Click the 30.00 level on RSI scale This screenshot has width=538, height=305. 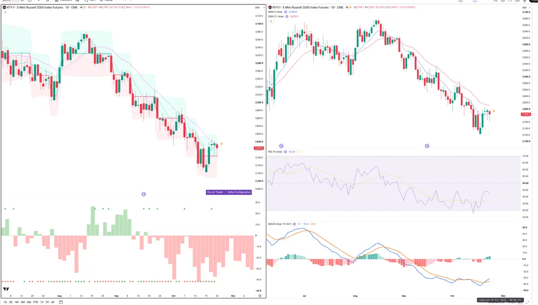point(525,210)
